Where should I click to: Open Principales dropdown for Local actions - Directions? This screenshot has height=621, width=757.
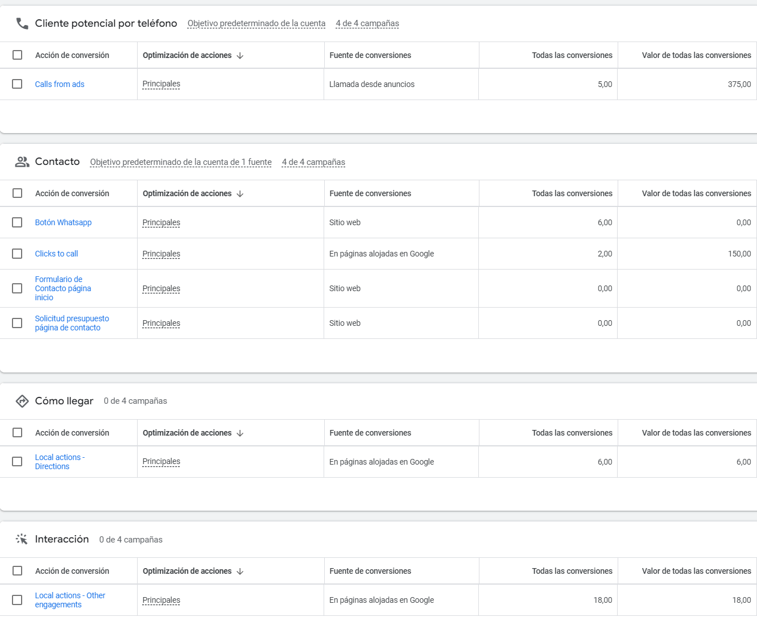tap(162, 462)
